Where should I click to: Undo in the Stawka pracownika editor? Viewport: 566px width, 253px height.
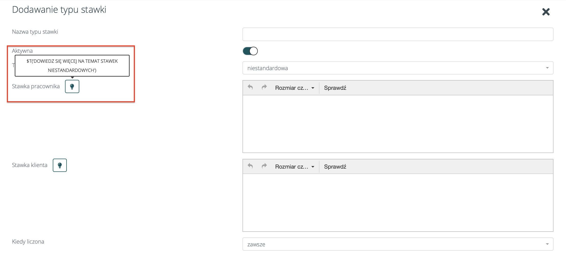pyautogui.click(x=250, y=87)
